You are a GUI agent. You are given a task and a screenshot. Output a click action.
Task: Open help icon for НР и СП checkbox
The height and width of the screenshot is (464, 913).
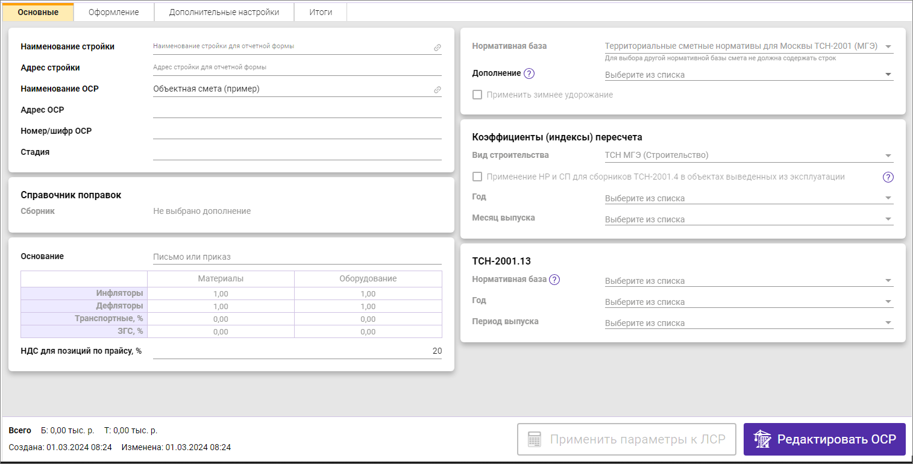pos(888,177)
